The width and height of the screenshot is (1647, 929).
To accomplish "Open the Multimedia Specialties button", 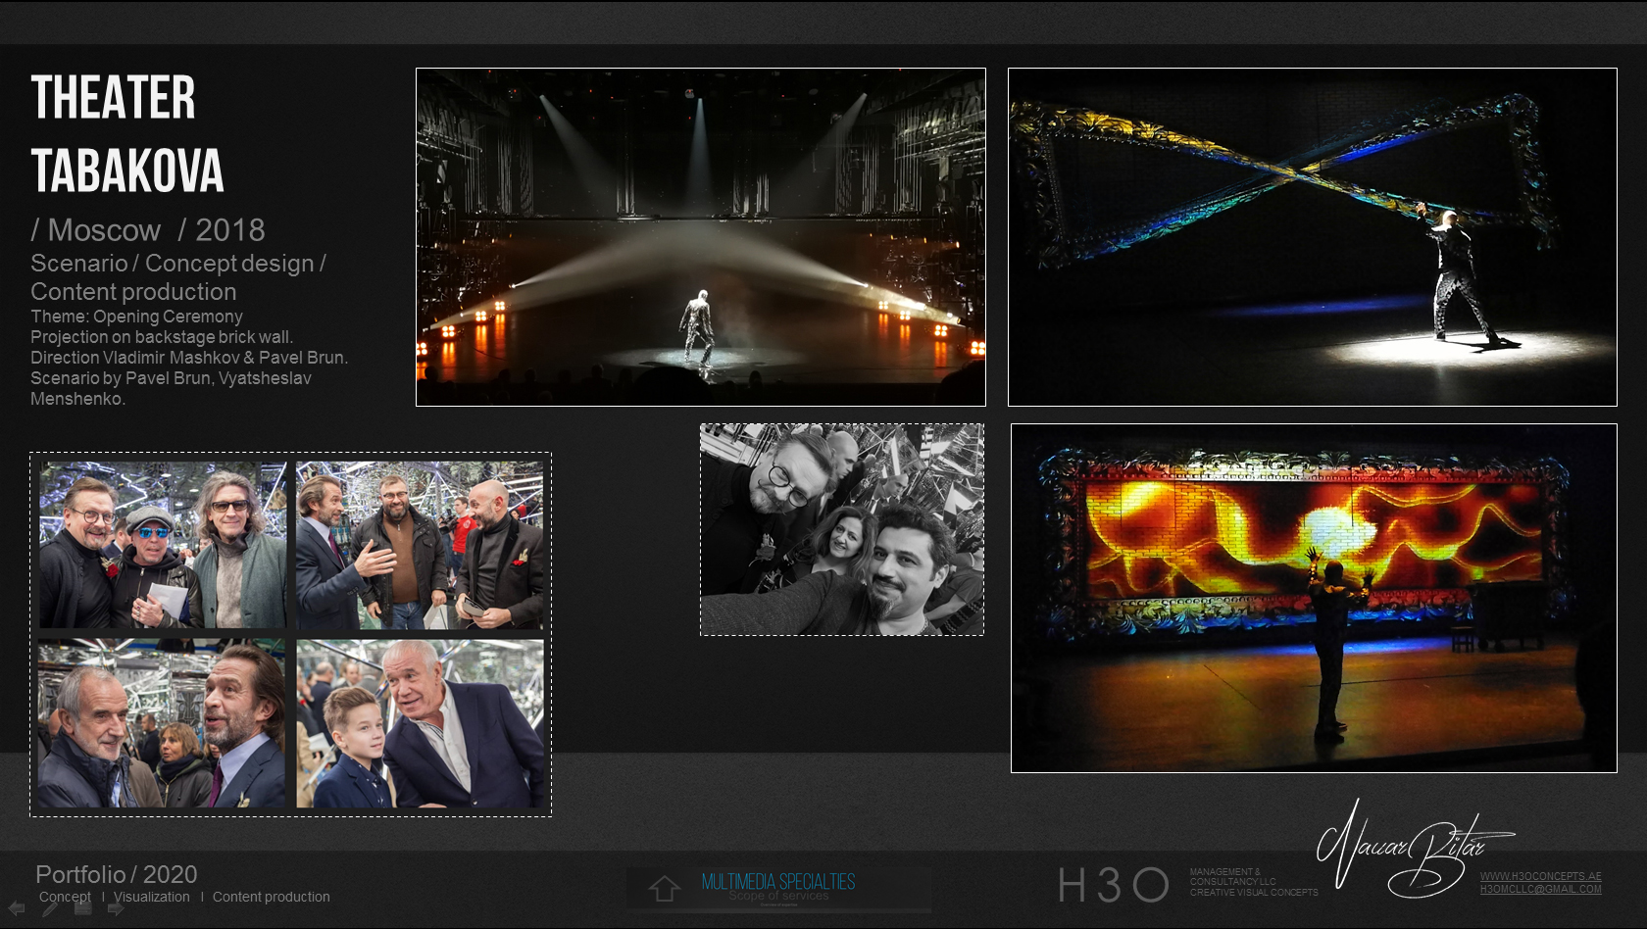I will click(778, 883).
